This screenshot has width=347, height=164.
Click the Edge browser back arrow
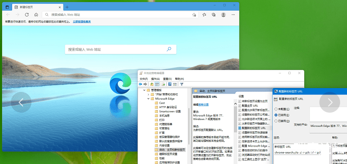8,15
